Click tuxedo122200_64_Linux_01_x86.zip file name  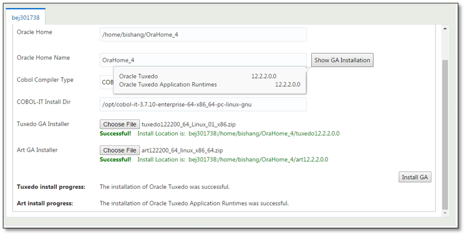188,124
